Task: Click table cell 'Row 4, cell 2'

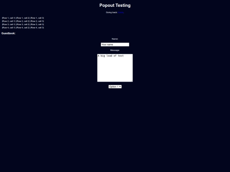Action: pos(23,28)
